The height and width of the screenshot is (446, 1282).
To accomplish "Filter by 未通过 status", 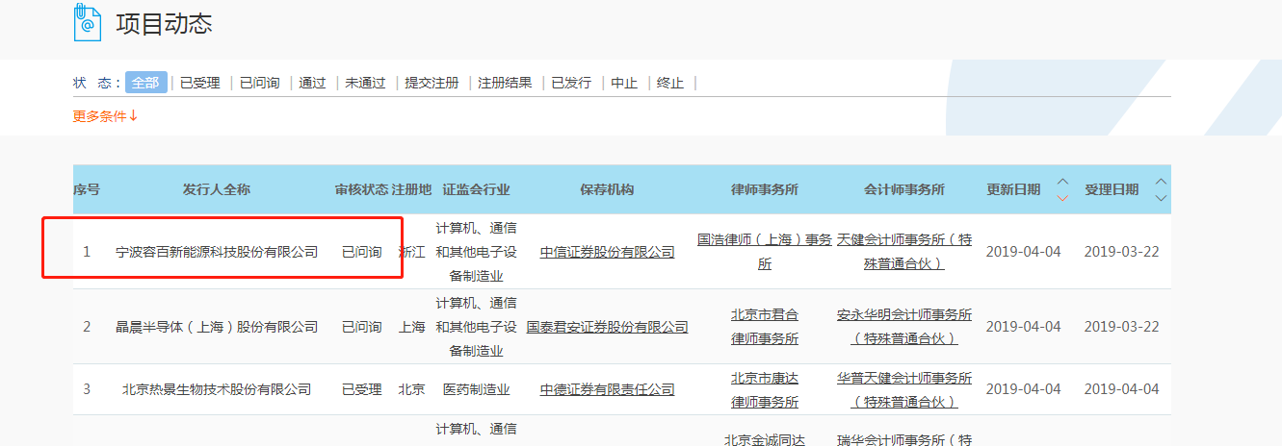I will point(365,83).
